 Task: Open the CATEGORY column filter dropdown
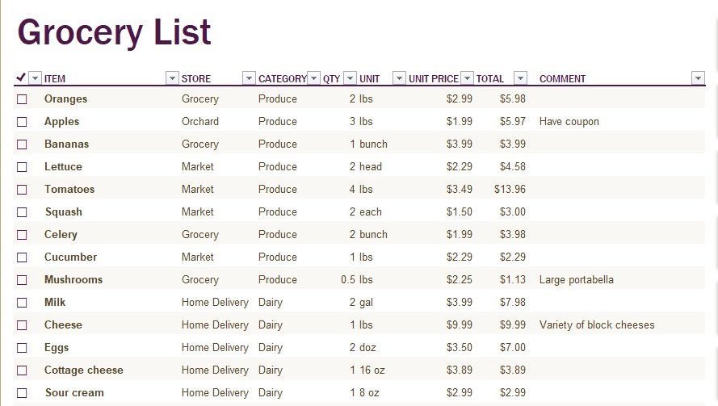(313, 78)
